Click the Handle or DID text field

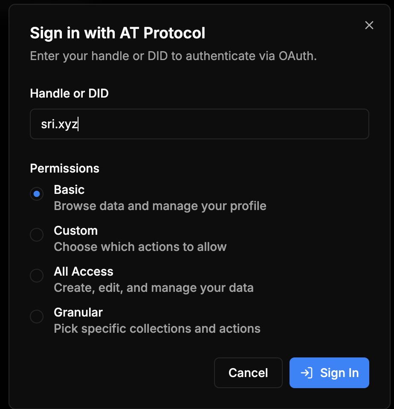tap(199, 124)
